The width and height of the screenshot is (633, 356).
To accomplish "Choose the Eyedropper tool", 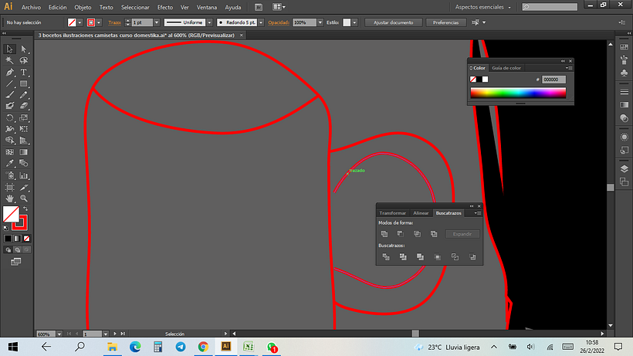I will click(x=10, y=164).
